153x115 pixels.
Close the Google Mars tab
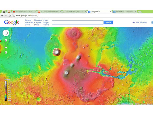(110, 12)
